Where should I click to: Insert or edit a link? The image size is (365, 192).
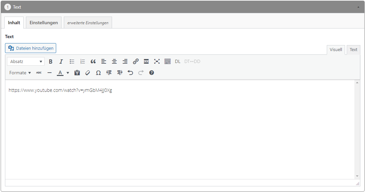point(136,61)
